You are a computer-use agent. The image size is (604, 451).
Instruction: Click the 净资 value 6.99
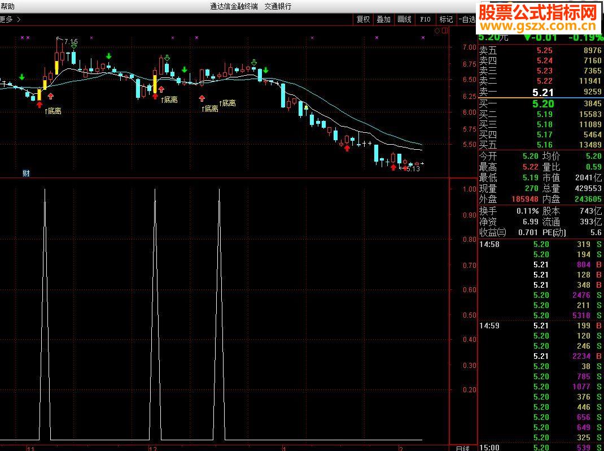531,222
